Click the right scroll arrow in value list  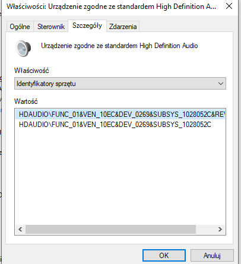tap(220, 229)
